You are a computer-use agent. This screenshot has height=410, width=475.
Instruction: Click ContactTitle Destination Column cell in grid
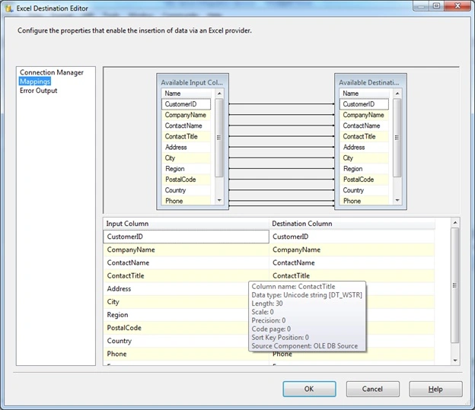pyautogui.click(x=352, y=276)
